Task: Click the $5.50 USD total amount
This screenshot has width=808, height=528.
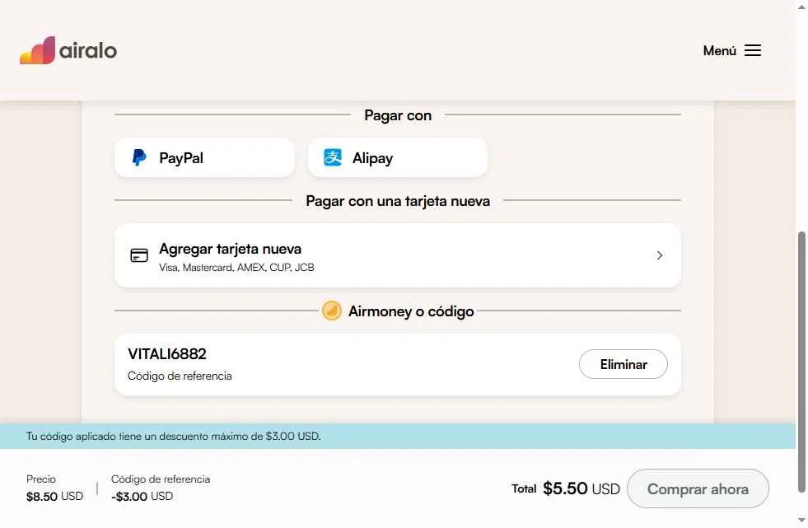Action: (x=581, y=488)
